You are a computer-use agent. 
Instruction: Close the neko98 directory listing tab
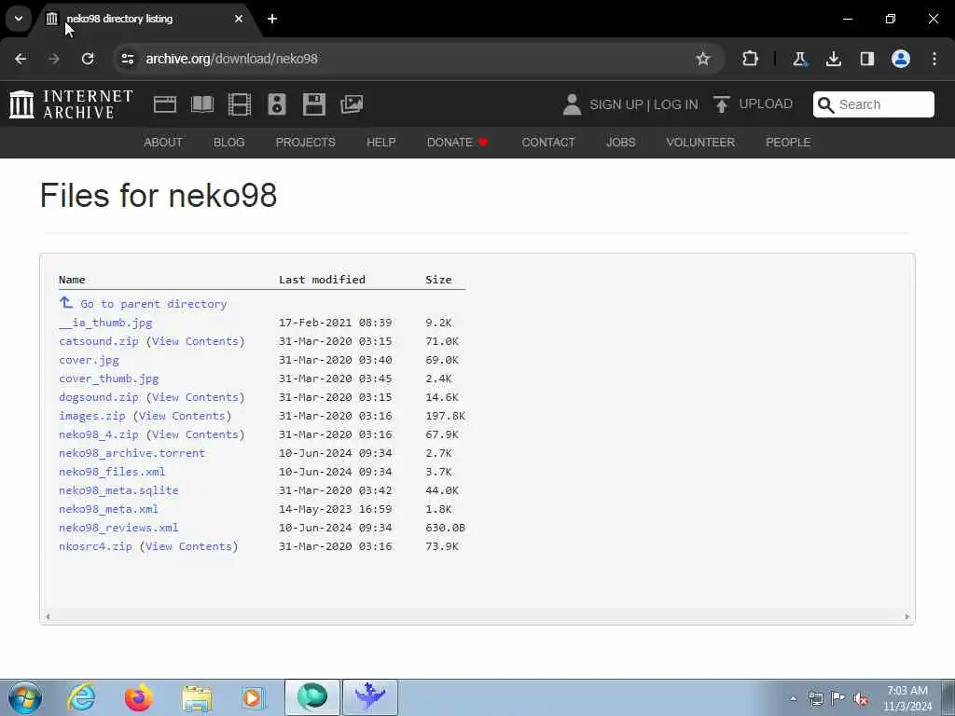tap(239, 19)
